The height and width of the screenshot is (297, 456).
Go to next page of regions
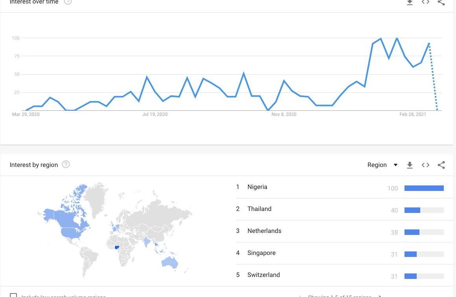[380, 295]
